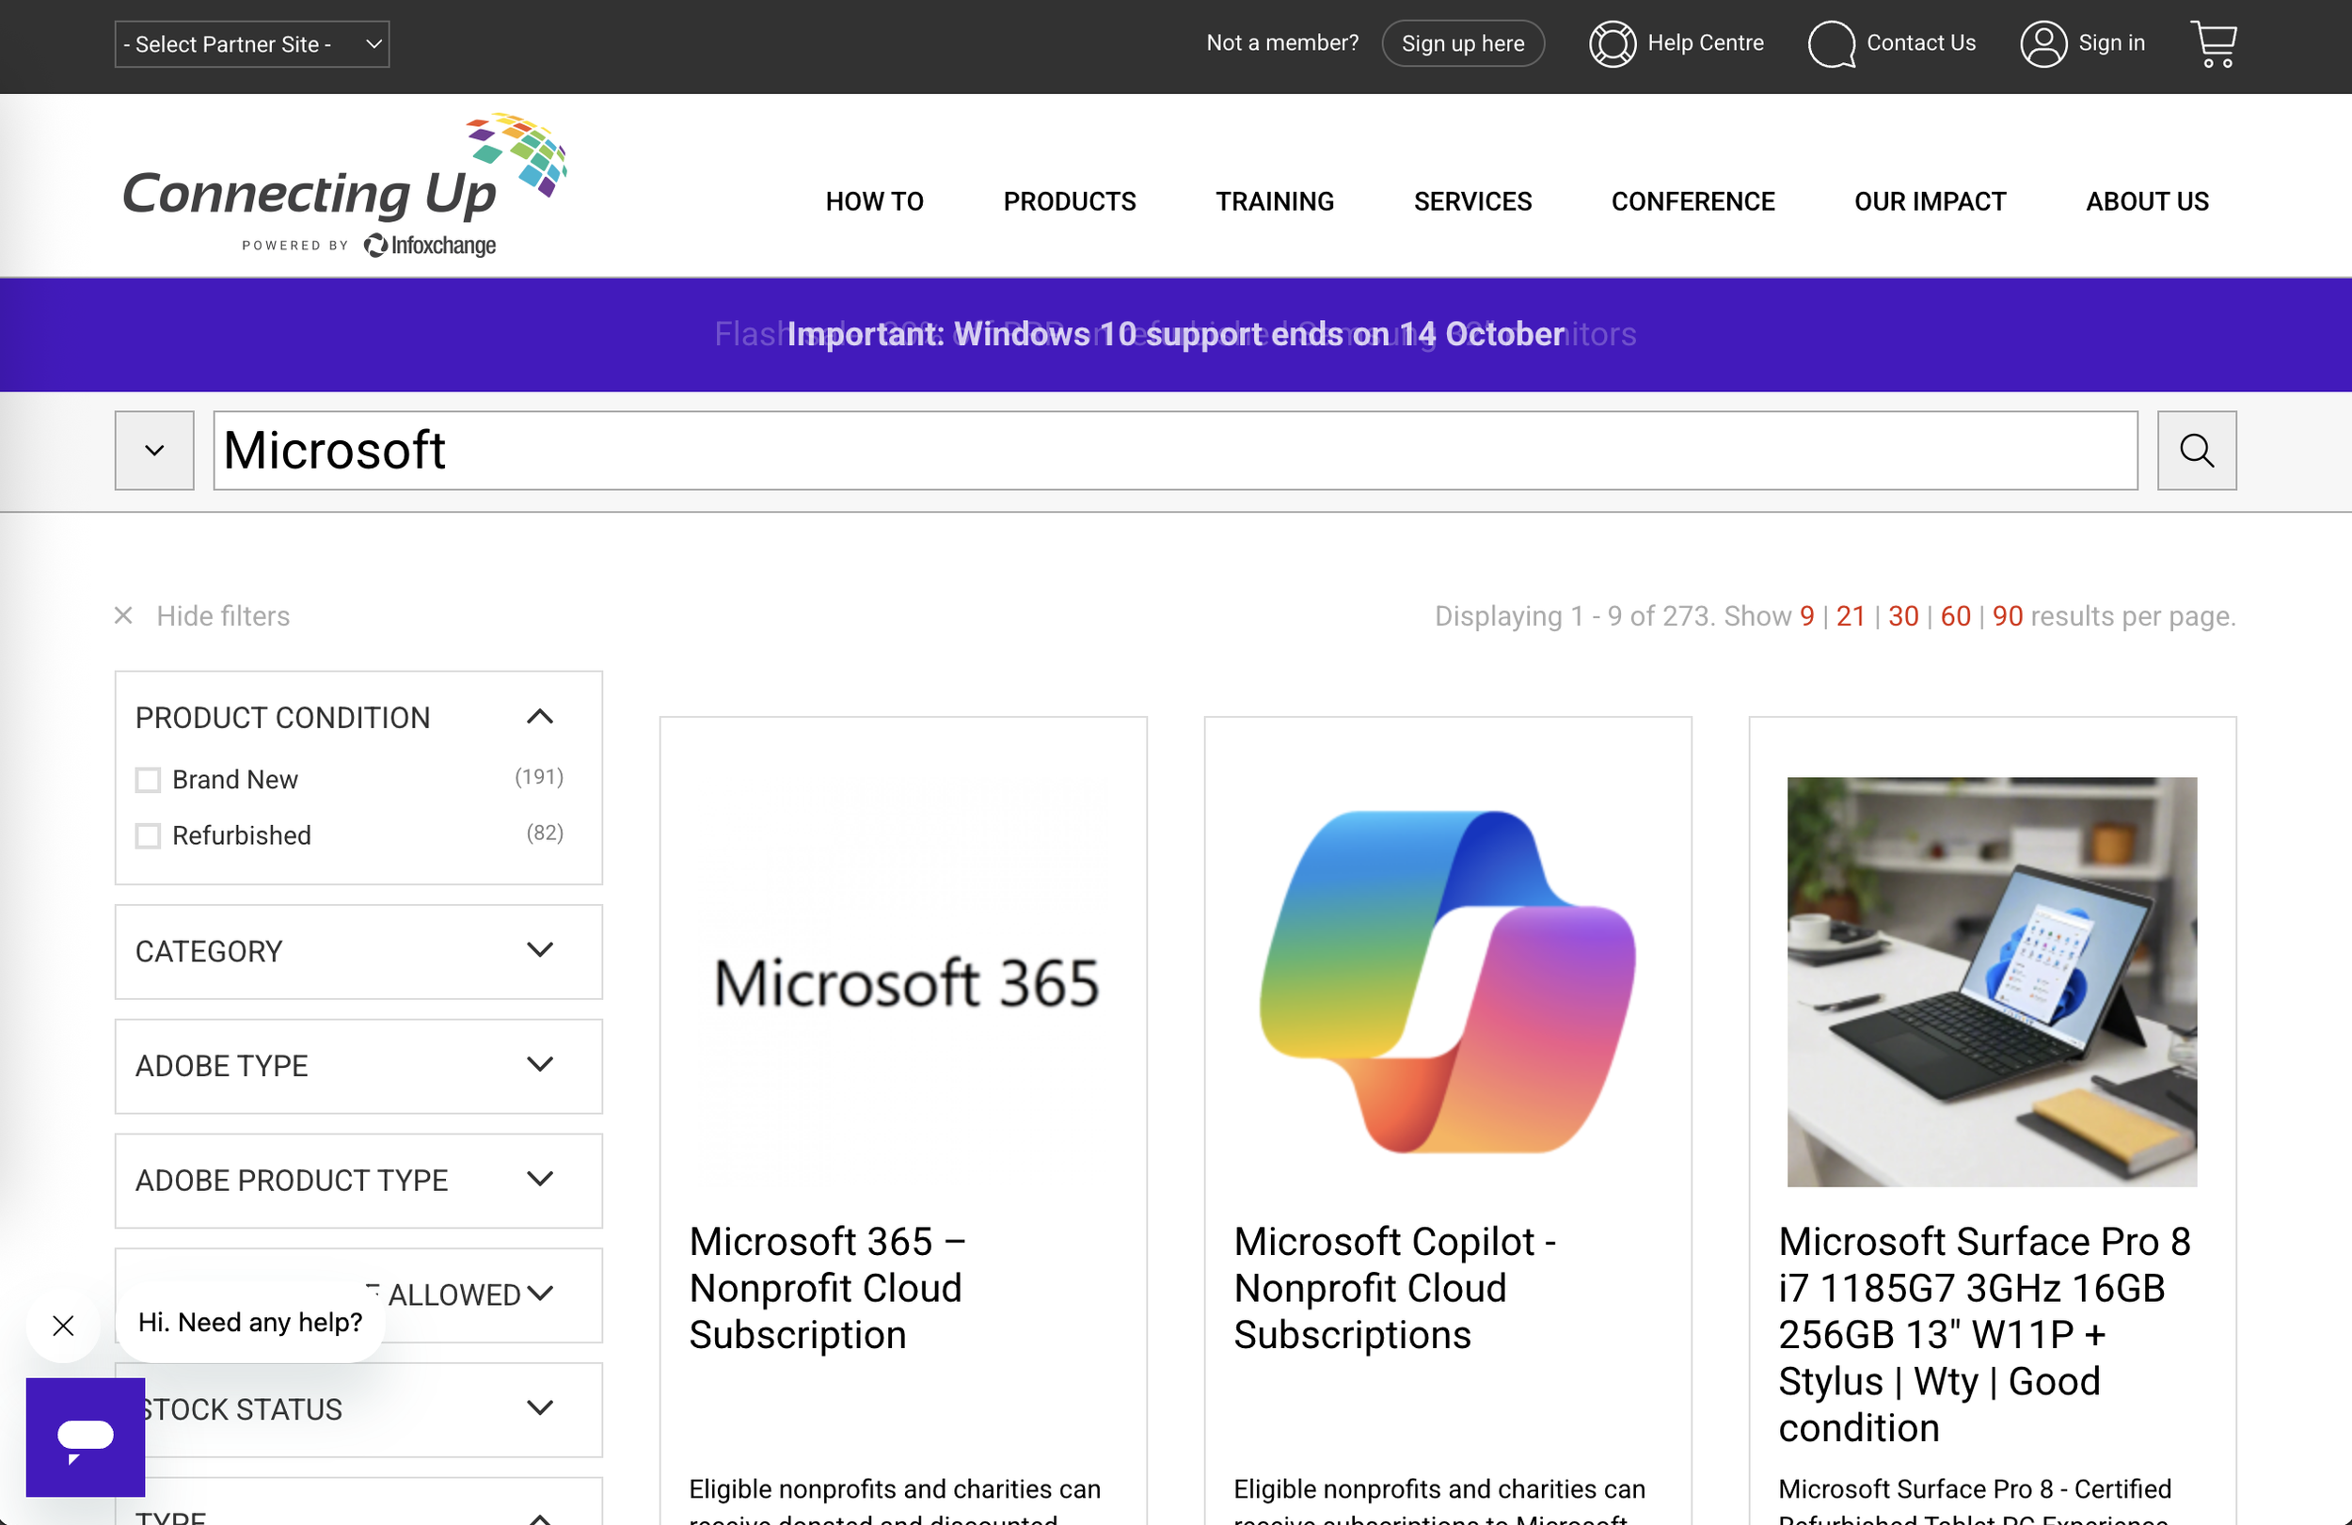Show 21 results per page
The width and height of the screenshot is (2352, 1525).
pos(1851,615)
